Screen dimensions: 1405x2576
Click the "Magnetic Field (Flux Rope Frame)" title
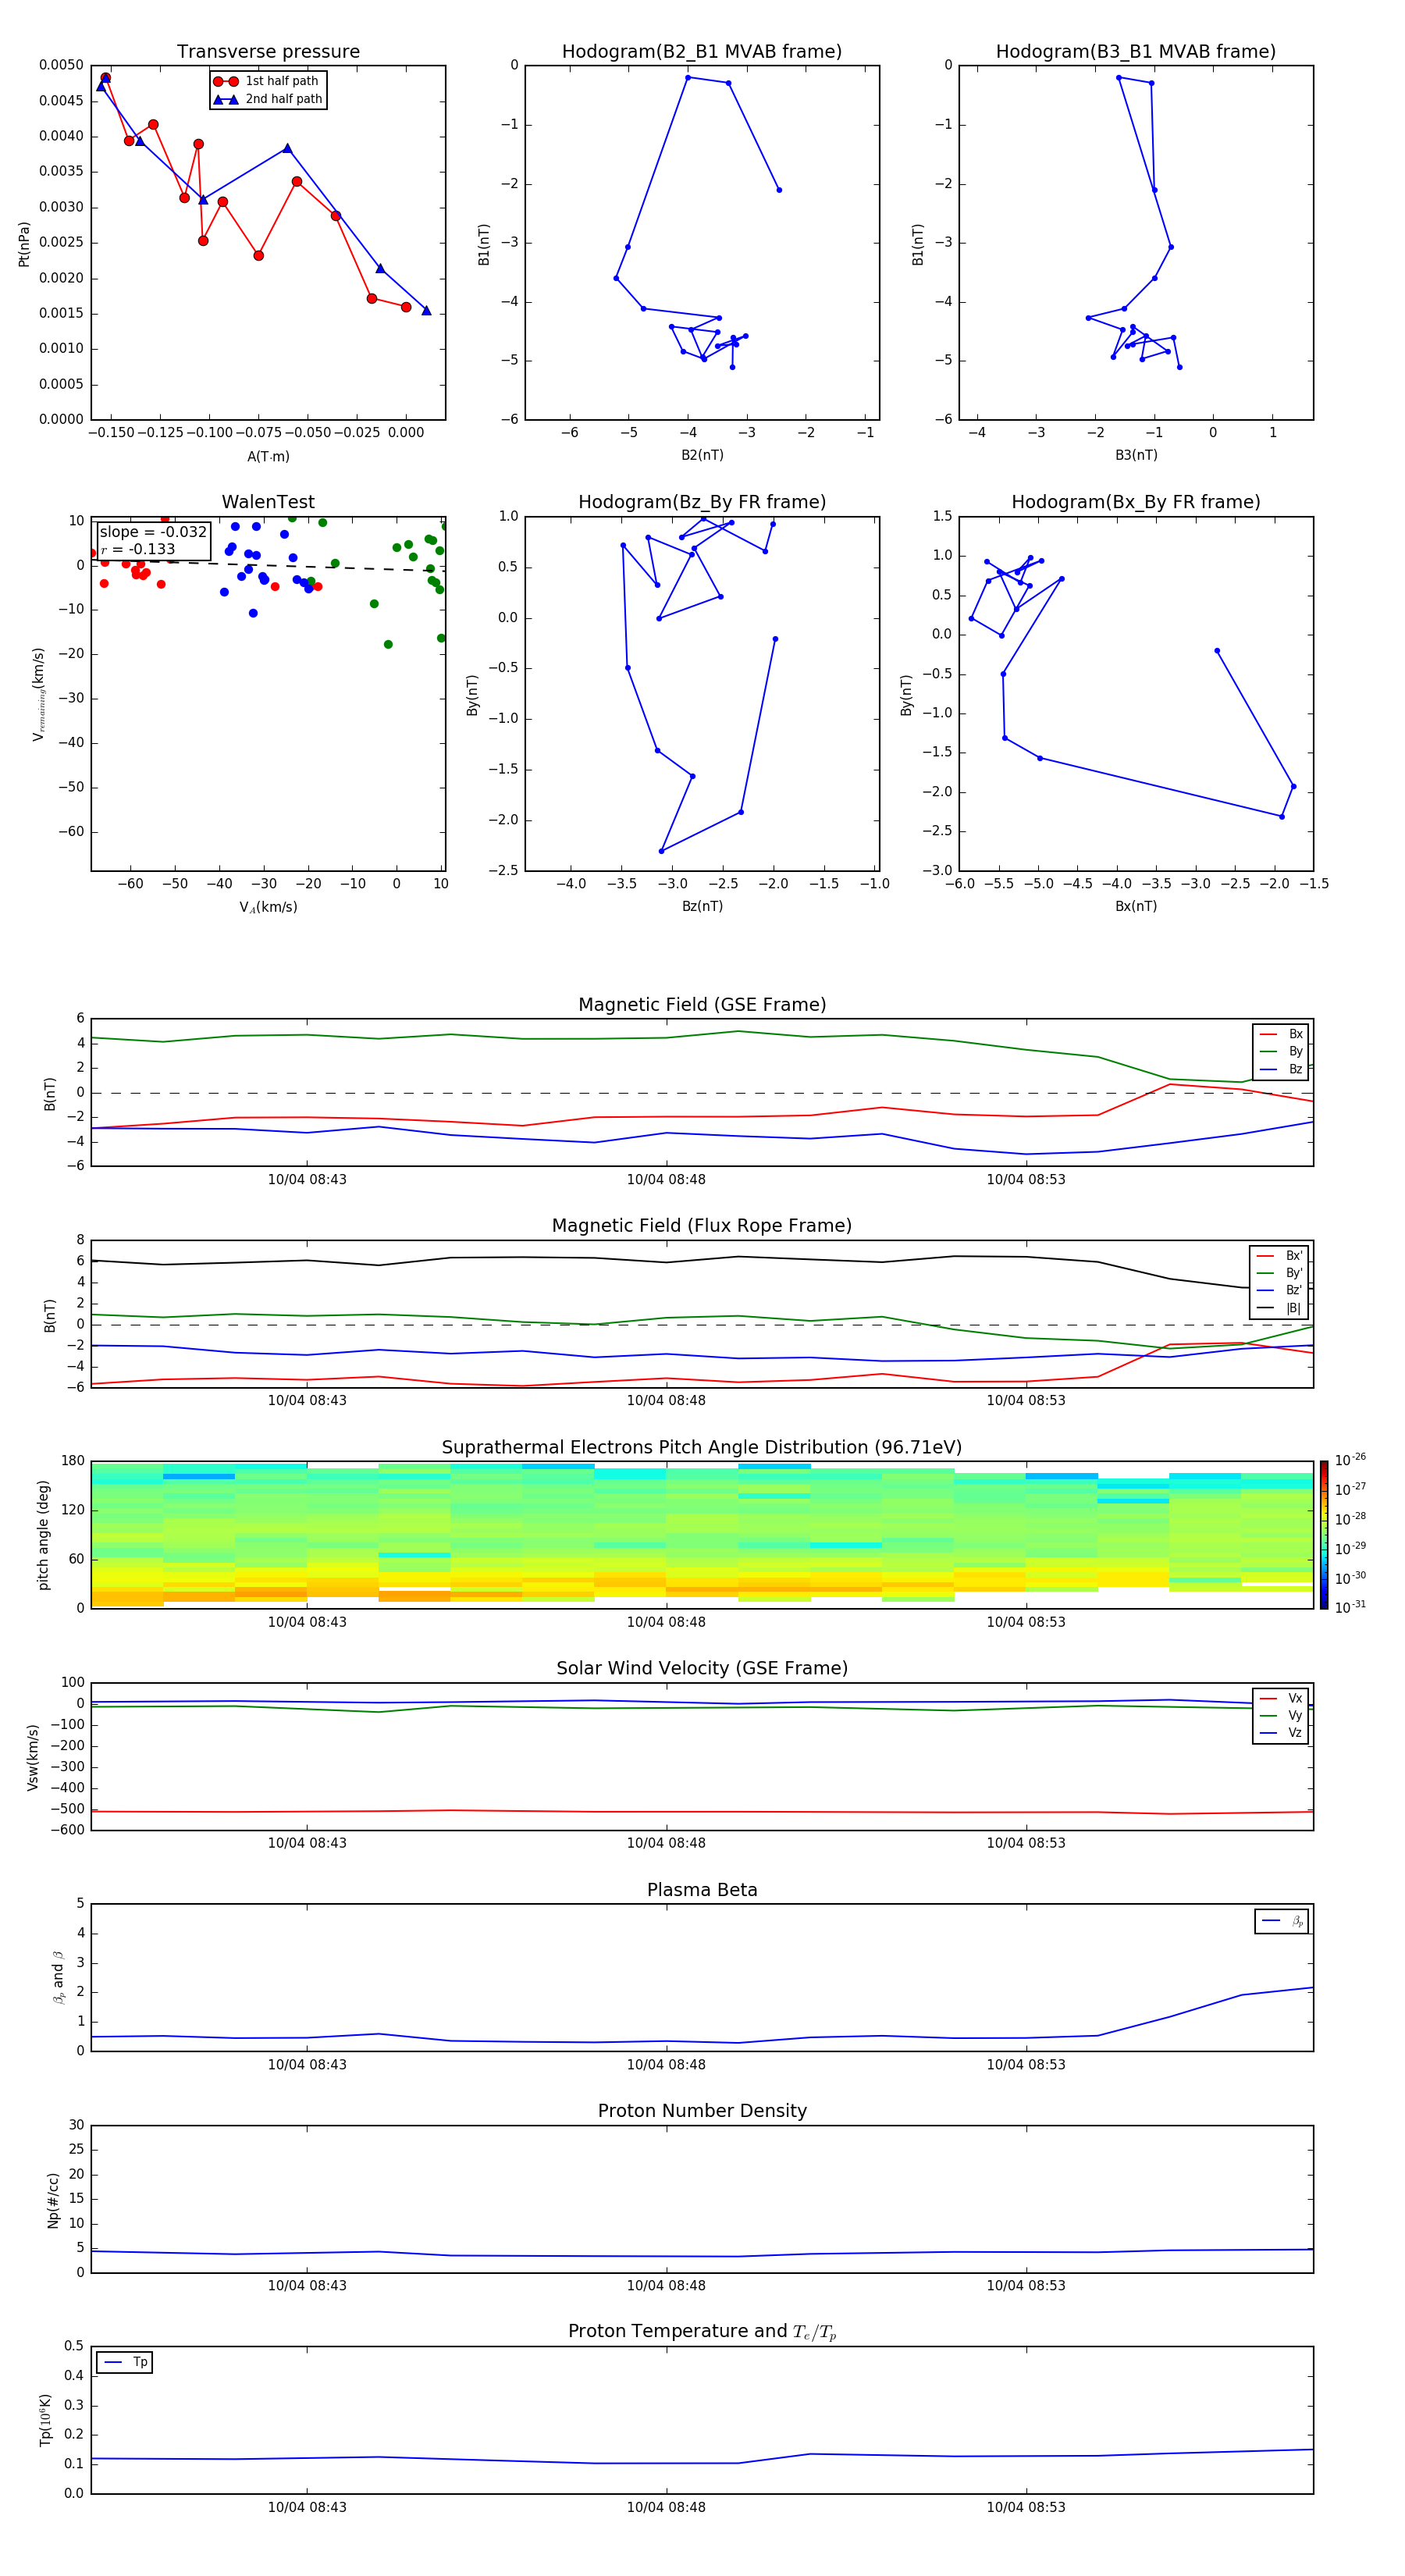click(702, 1226)
